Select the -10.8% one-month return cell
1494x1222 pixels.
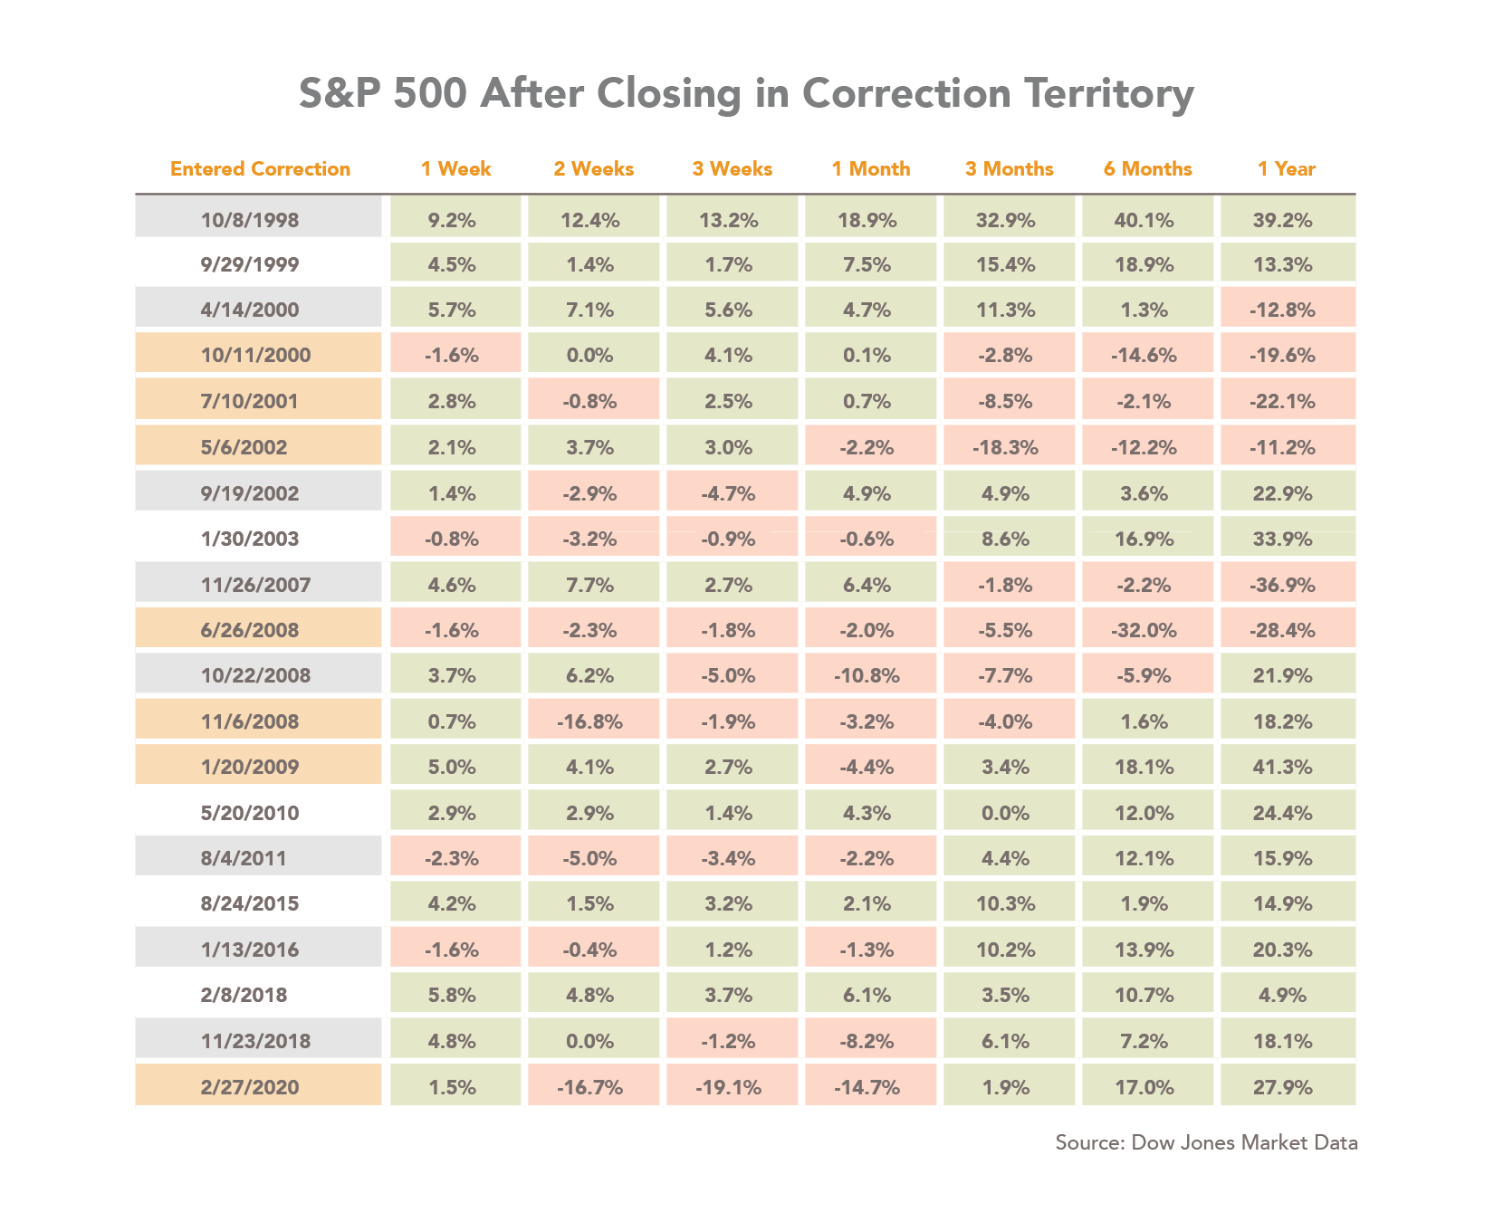pos(870,675)
